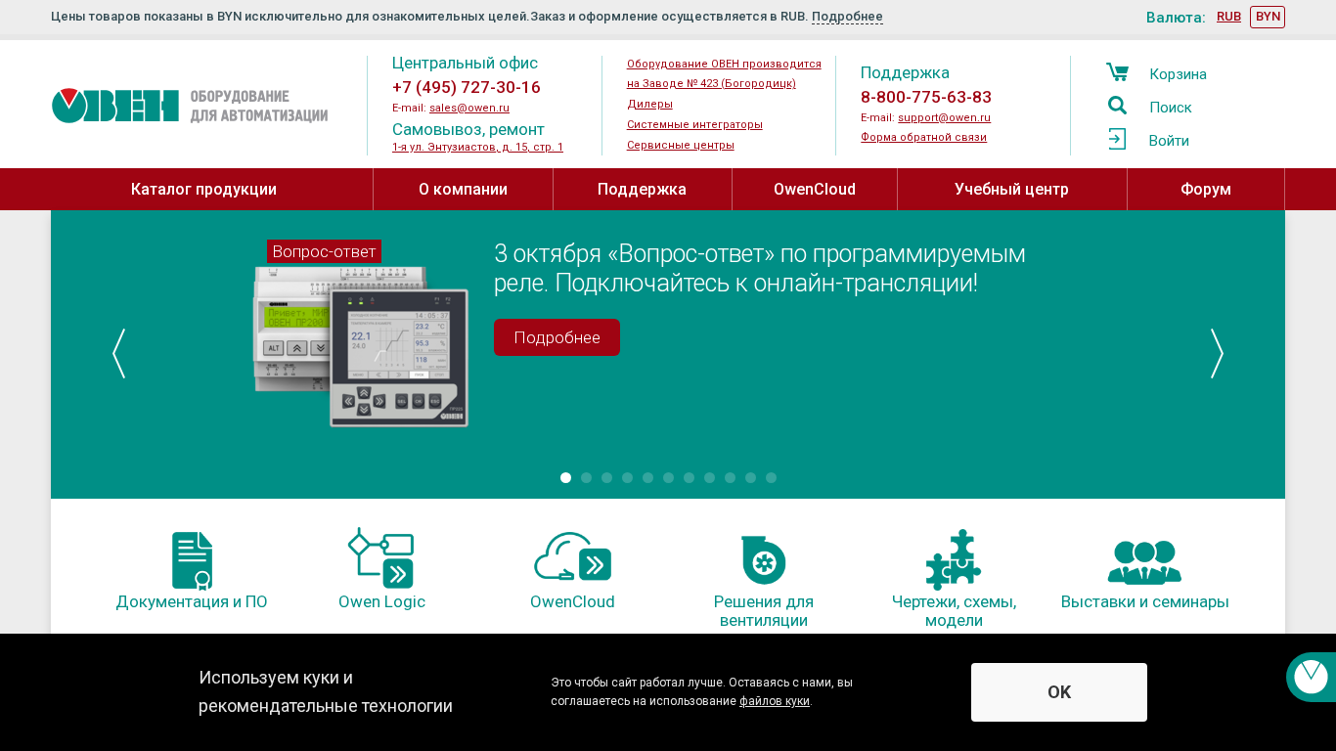The image size is (1336, 751).
Task: Call the 8-800-775-63-83 support number
Action: (926, 97)
